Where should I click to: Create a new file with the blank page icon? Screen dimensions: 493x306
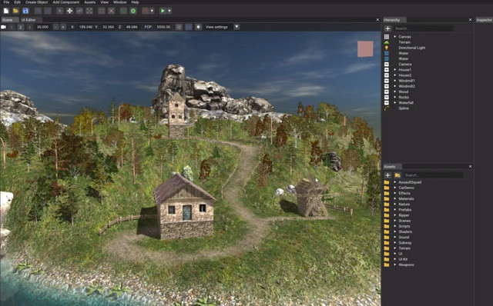click(6, 11)
